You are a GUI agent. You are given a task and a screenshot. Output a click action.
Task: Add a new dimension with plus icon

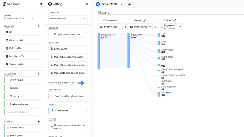pyautogui.click(x=39, y=74)
